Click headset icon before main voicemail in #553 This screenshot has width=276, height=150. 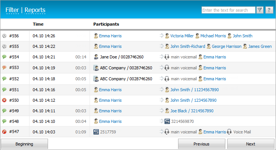coord(167,68)
